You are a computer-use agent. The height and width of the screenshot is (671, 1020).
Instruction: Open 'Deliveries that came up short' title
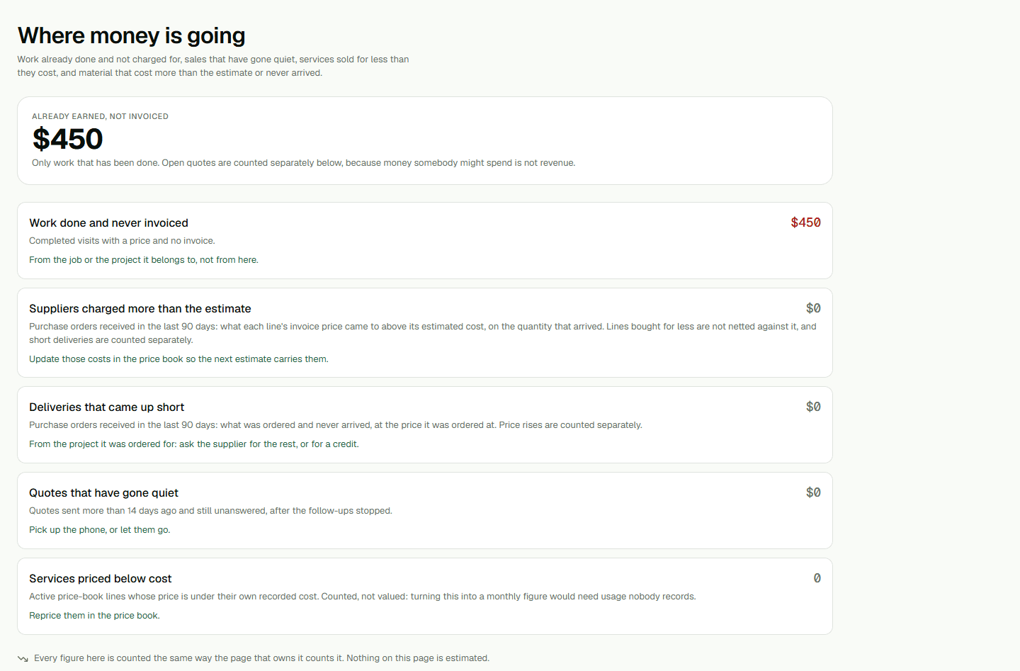106,407
